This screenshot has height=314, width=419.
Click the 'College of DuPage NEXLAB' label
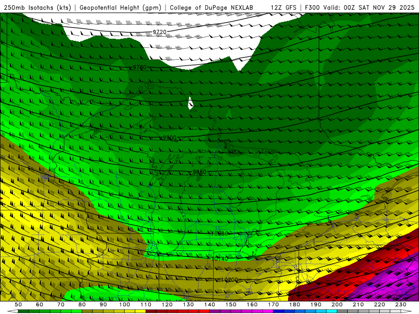pos(212,7)
